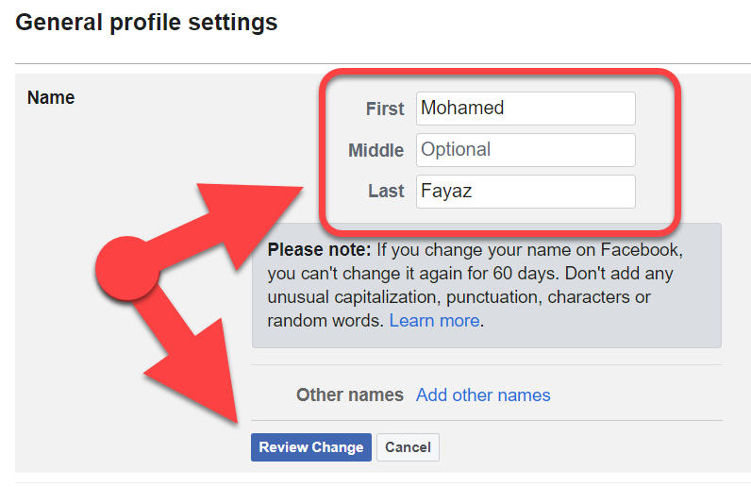The width and height of the screenshot is (751, 487).
Task: Submit with the Review Change button
Action: pyautogui.click(x=310, y=447)
